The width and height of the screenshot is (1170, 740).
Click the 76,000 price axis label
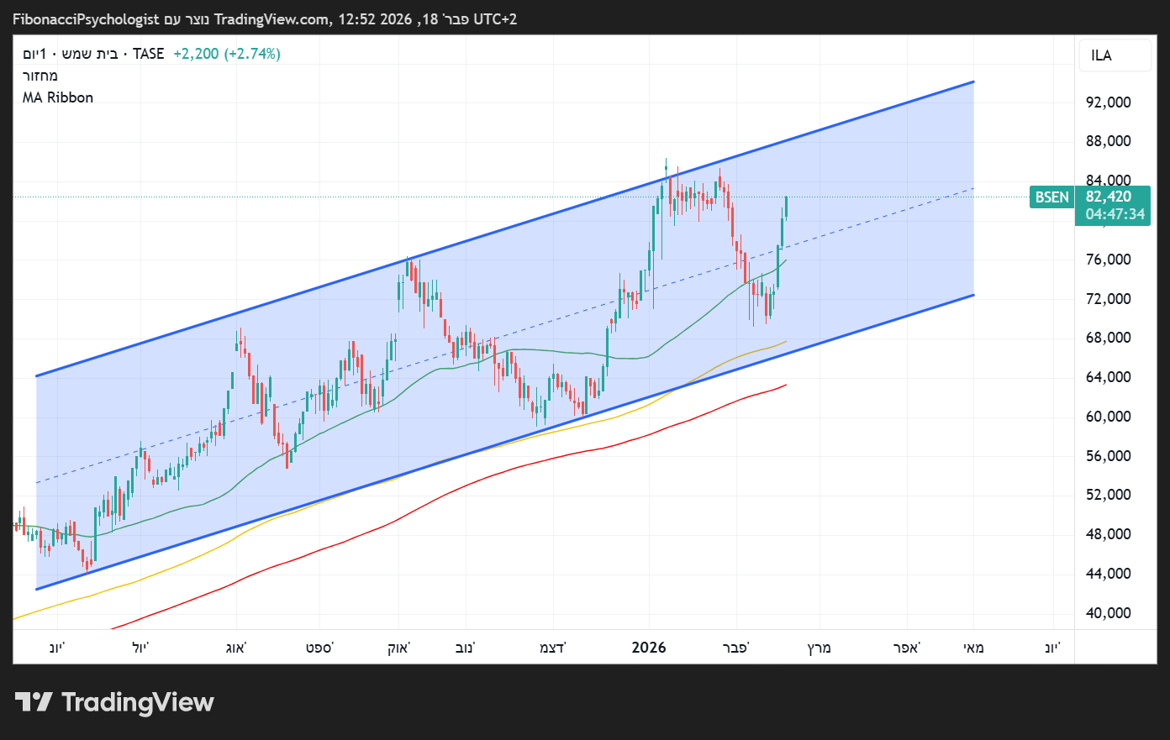point(1108,260)
